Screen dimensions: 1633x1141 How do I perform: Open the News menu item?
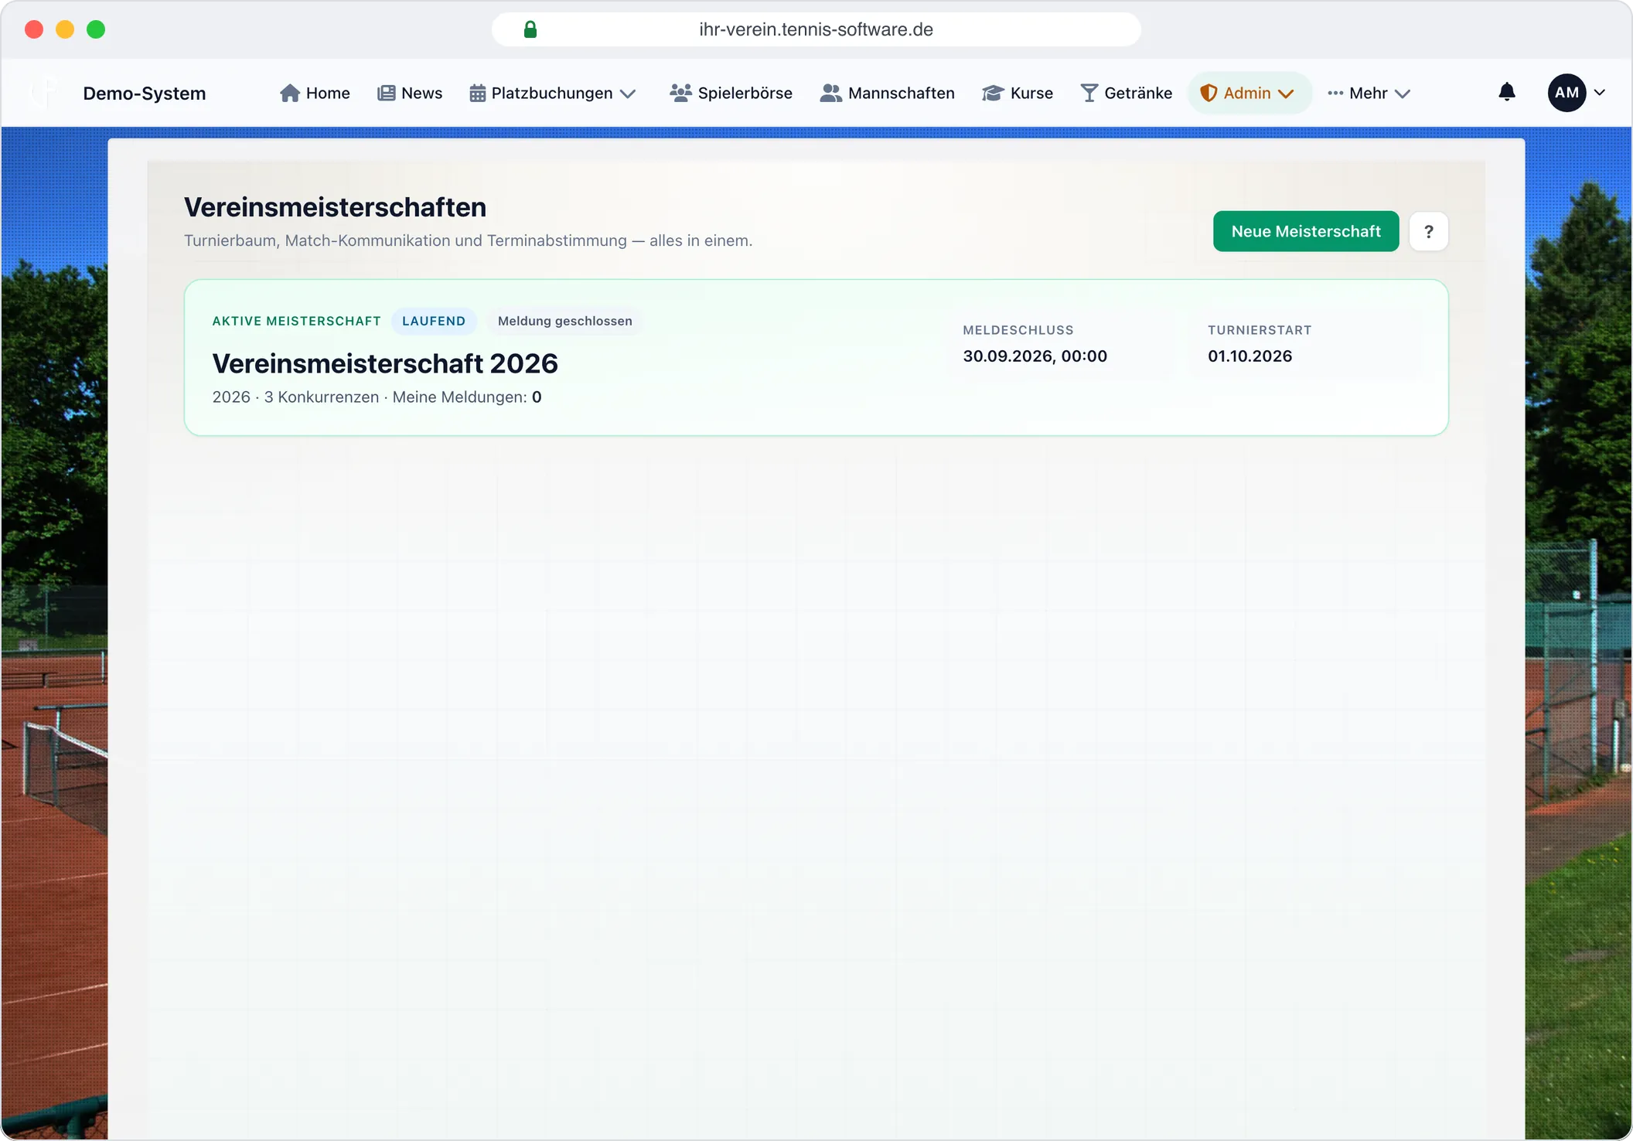click(x=410, y=93)
